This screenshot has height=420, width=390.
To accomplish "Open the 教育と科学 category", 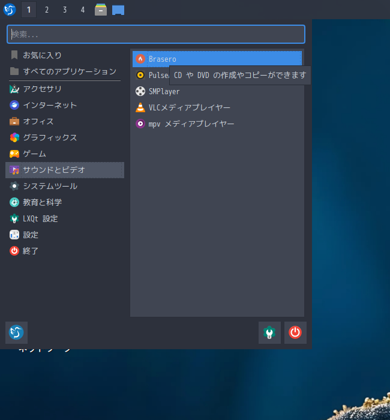I will (65, 202).
